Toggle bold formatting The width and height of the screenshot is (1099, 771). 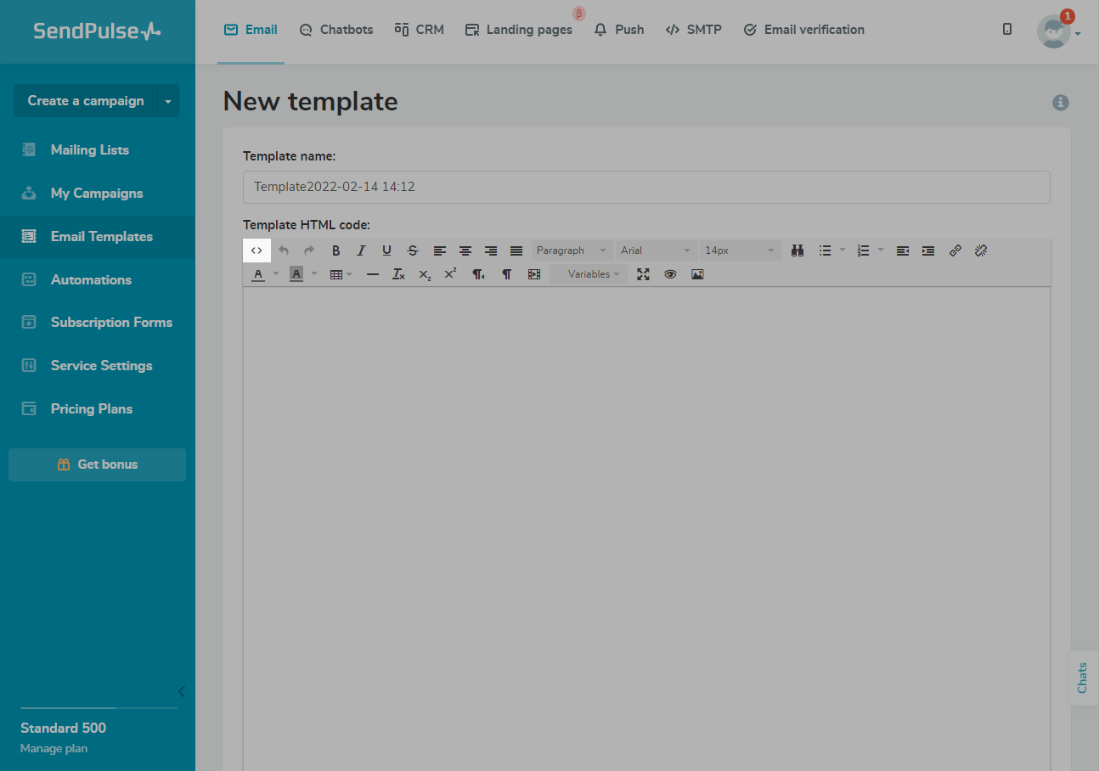tap(335, 250)
